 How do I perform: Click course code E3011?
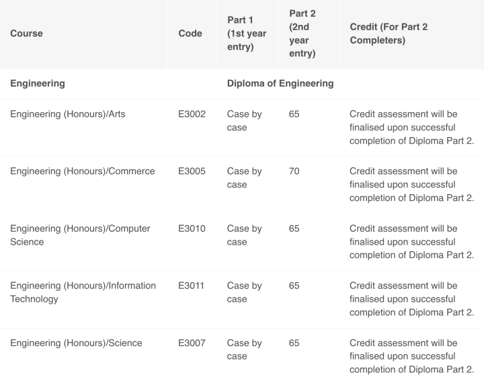tap(191, 286)
